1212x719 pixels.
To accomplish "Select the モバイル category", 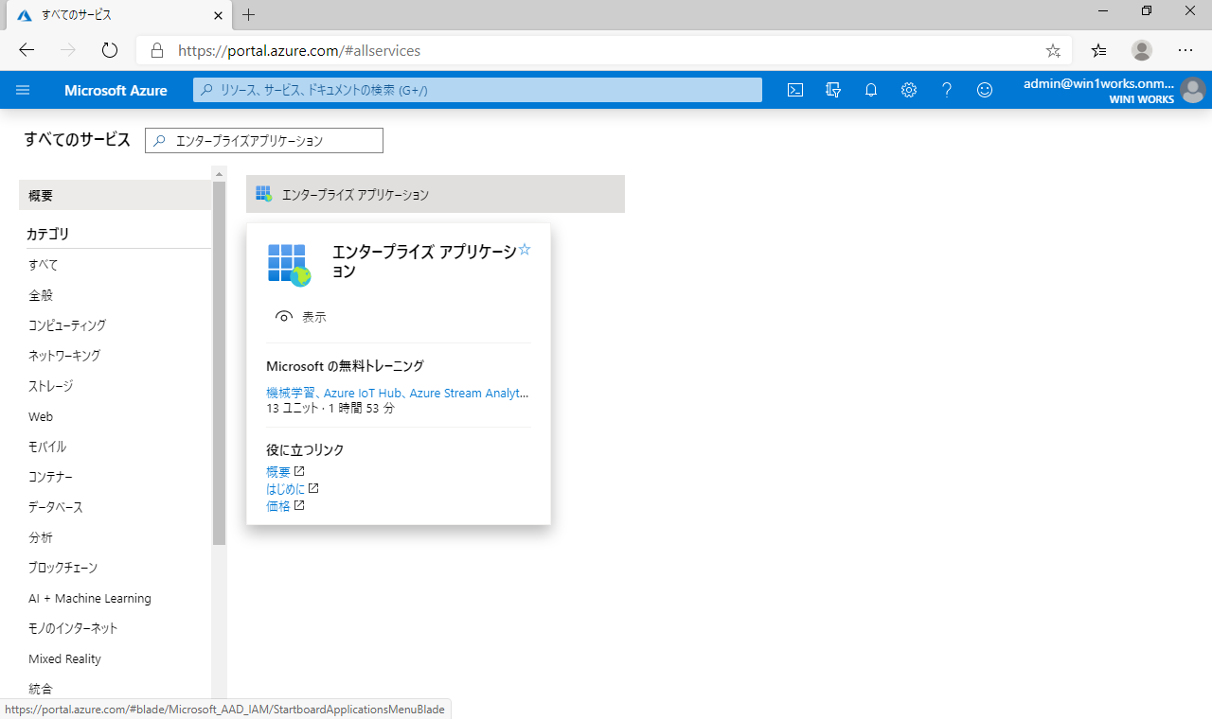I will click(x=47, y=446).
